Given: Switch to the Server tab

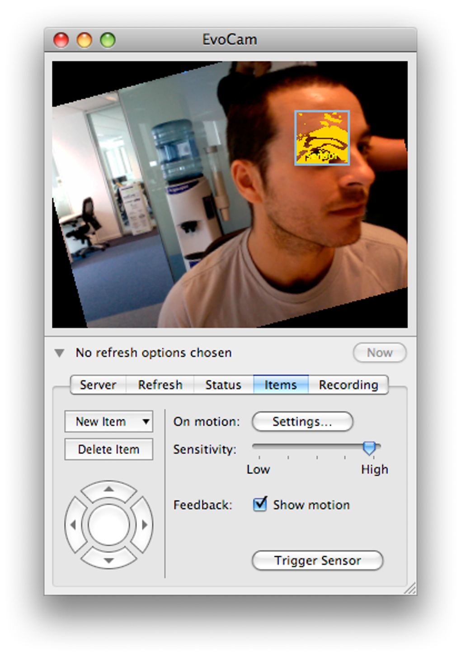Looking at the screenshot, I should click(98, 385).
